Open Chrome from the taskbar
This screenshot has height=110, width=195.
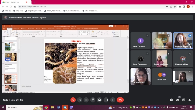pyautogui.click(x=46, y=107)
